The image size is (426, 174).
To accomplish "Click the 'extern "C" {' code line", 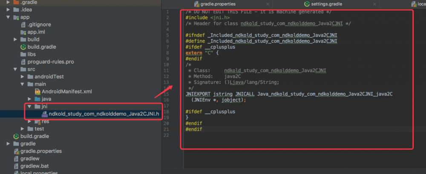I will tap(202, 53).
